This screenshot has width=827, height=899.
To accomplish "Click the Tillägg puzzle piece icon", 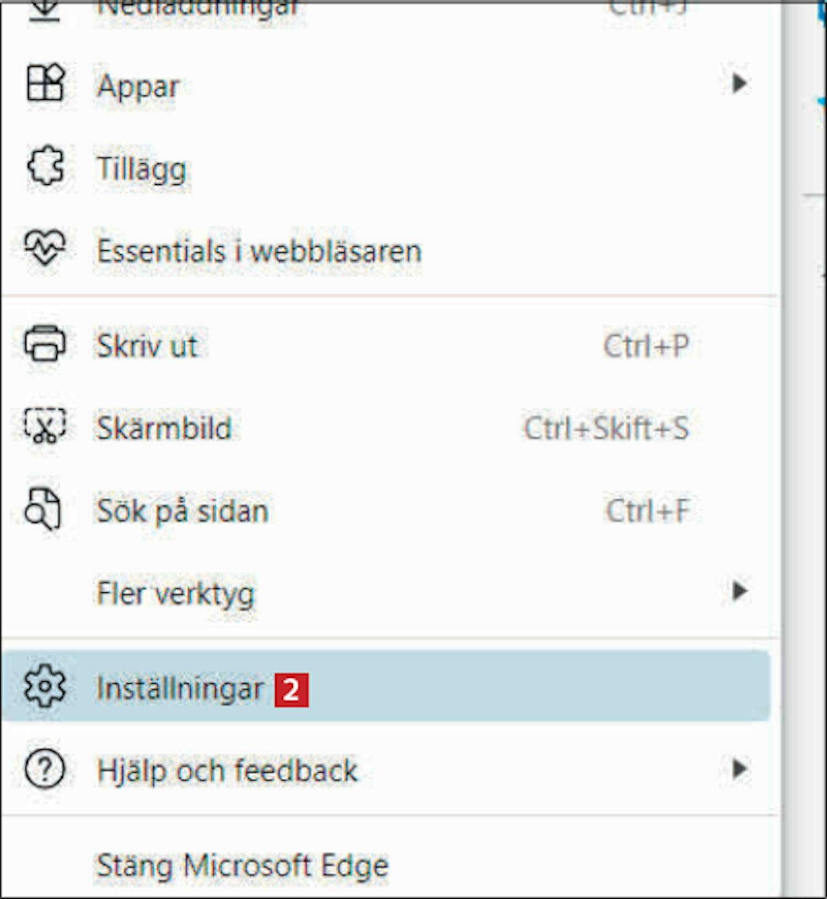I will (x=45, y=166).
